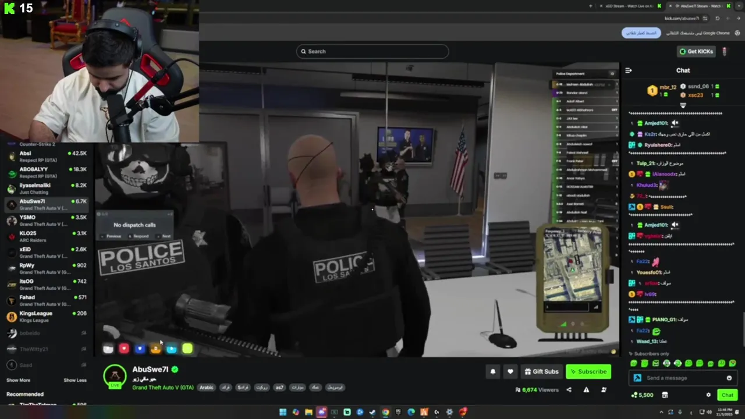Click the report warning triangle icon
Screen dimensions: 745x419
coord(586,390)
